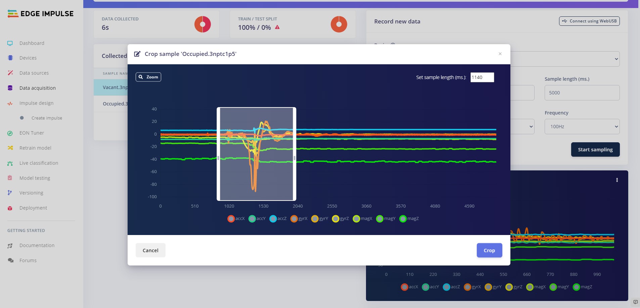
Task: Cancel the crop dialog
Action: [150, 250]
